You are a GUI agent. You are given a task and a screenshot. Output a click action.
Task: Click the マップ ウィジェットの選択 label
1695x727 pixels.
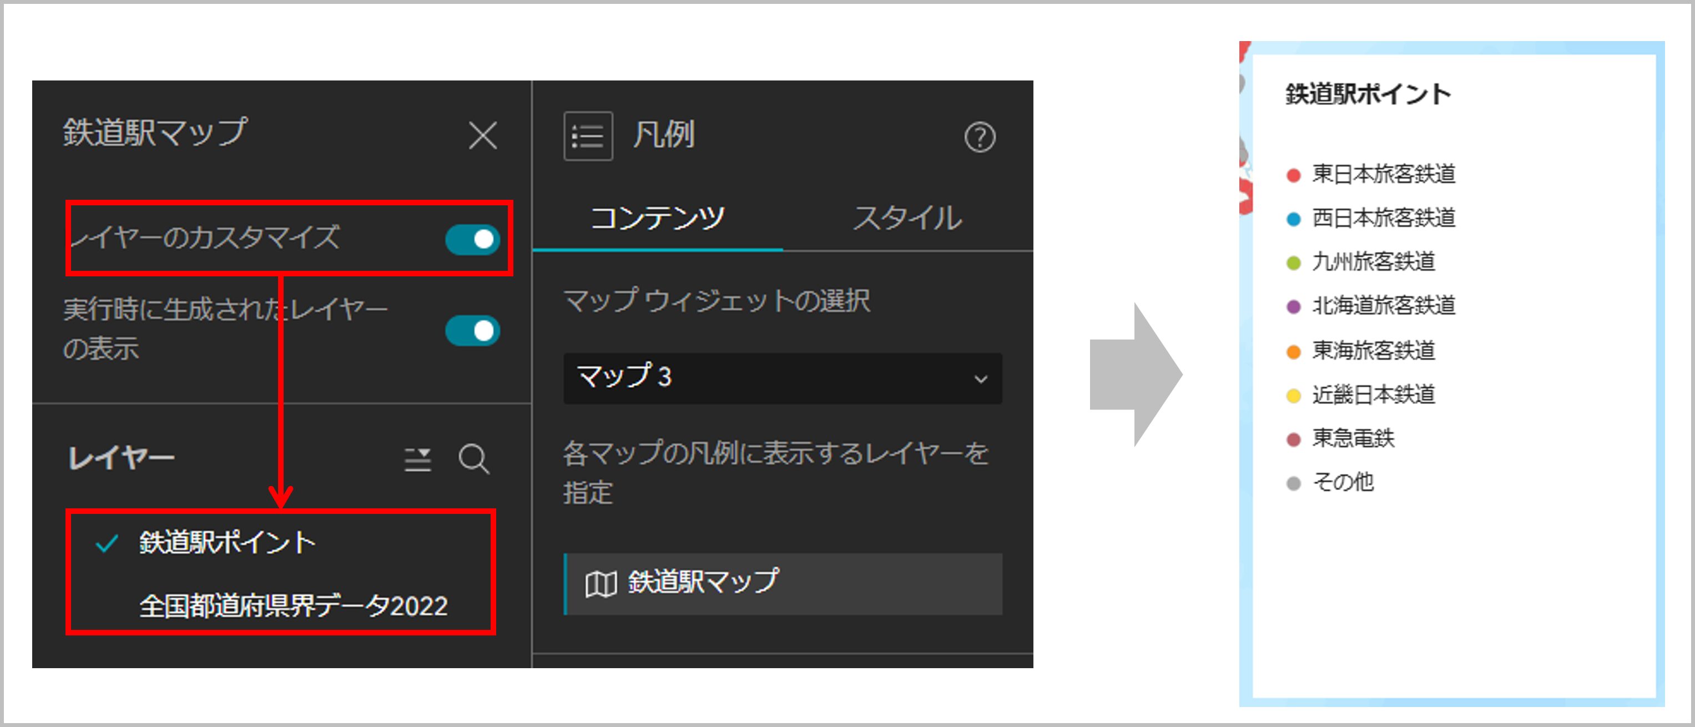[717, 301]
